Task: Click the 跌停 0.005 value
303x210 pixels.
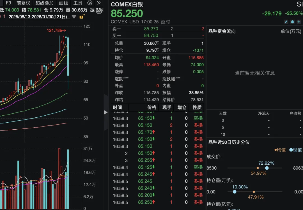Action: pyautogui.click(x=198, y=72)
